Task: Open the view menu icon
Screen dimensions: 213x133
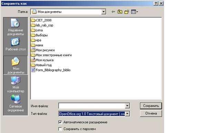Action: coord(134,12)
